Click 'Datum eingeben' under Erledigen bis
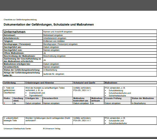Screen dimensions: 157x139 [33, 103]
